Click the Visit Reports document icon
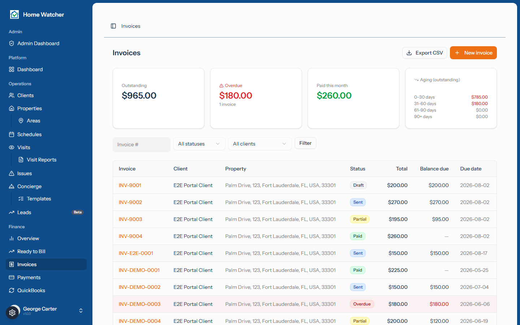 point(21,160)
